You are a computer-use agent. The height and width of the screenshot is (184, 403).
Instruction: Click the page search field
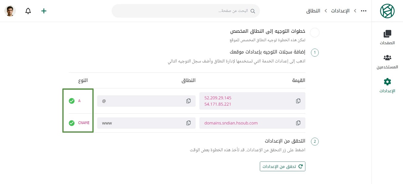click(x=185, y=11)
